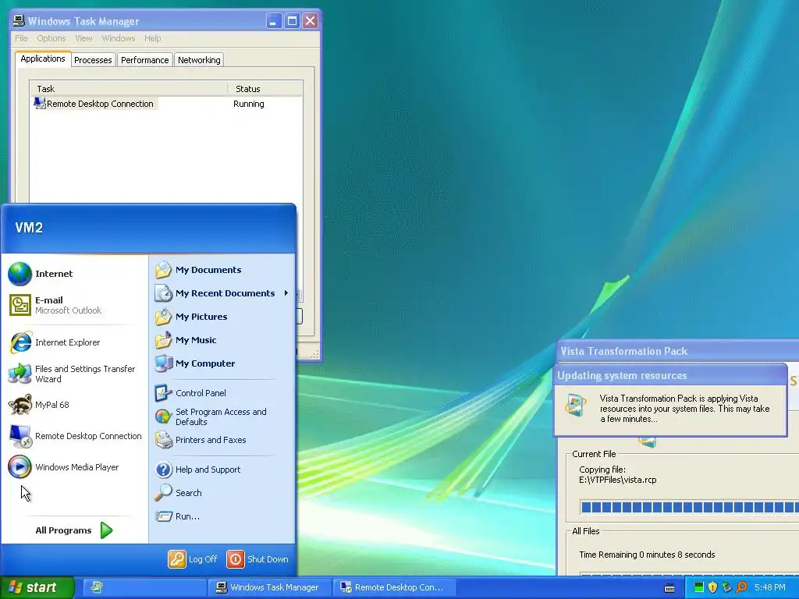Click the quick launch desktop icon

pos(97,587)
